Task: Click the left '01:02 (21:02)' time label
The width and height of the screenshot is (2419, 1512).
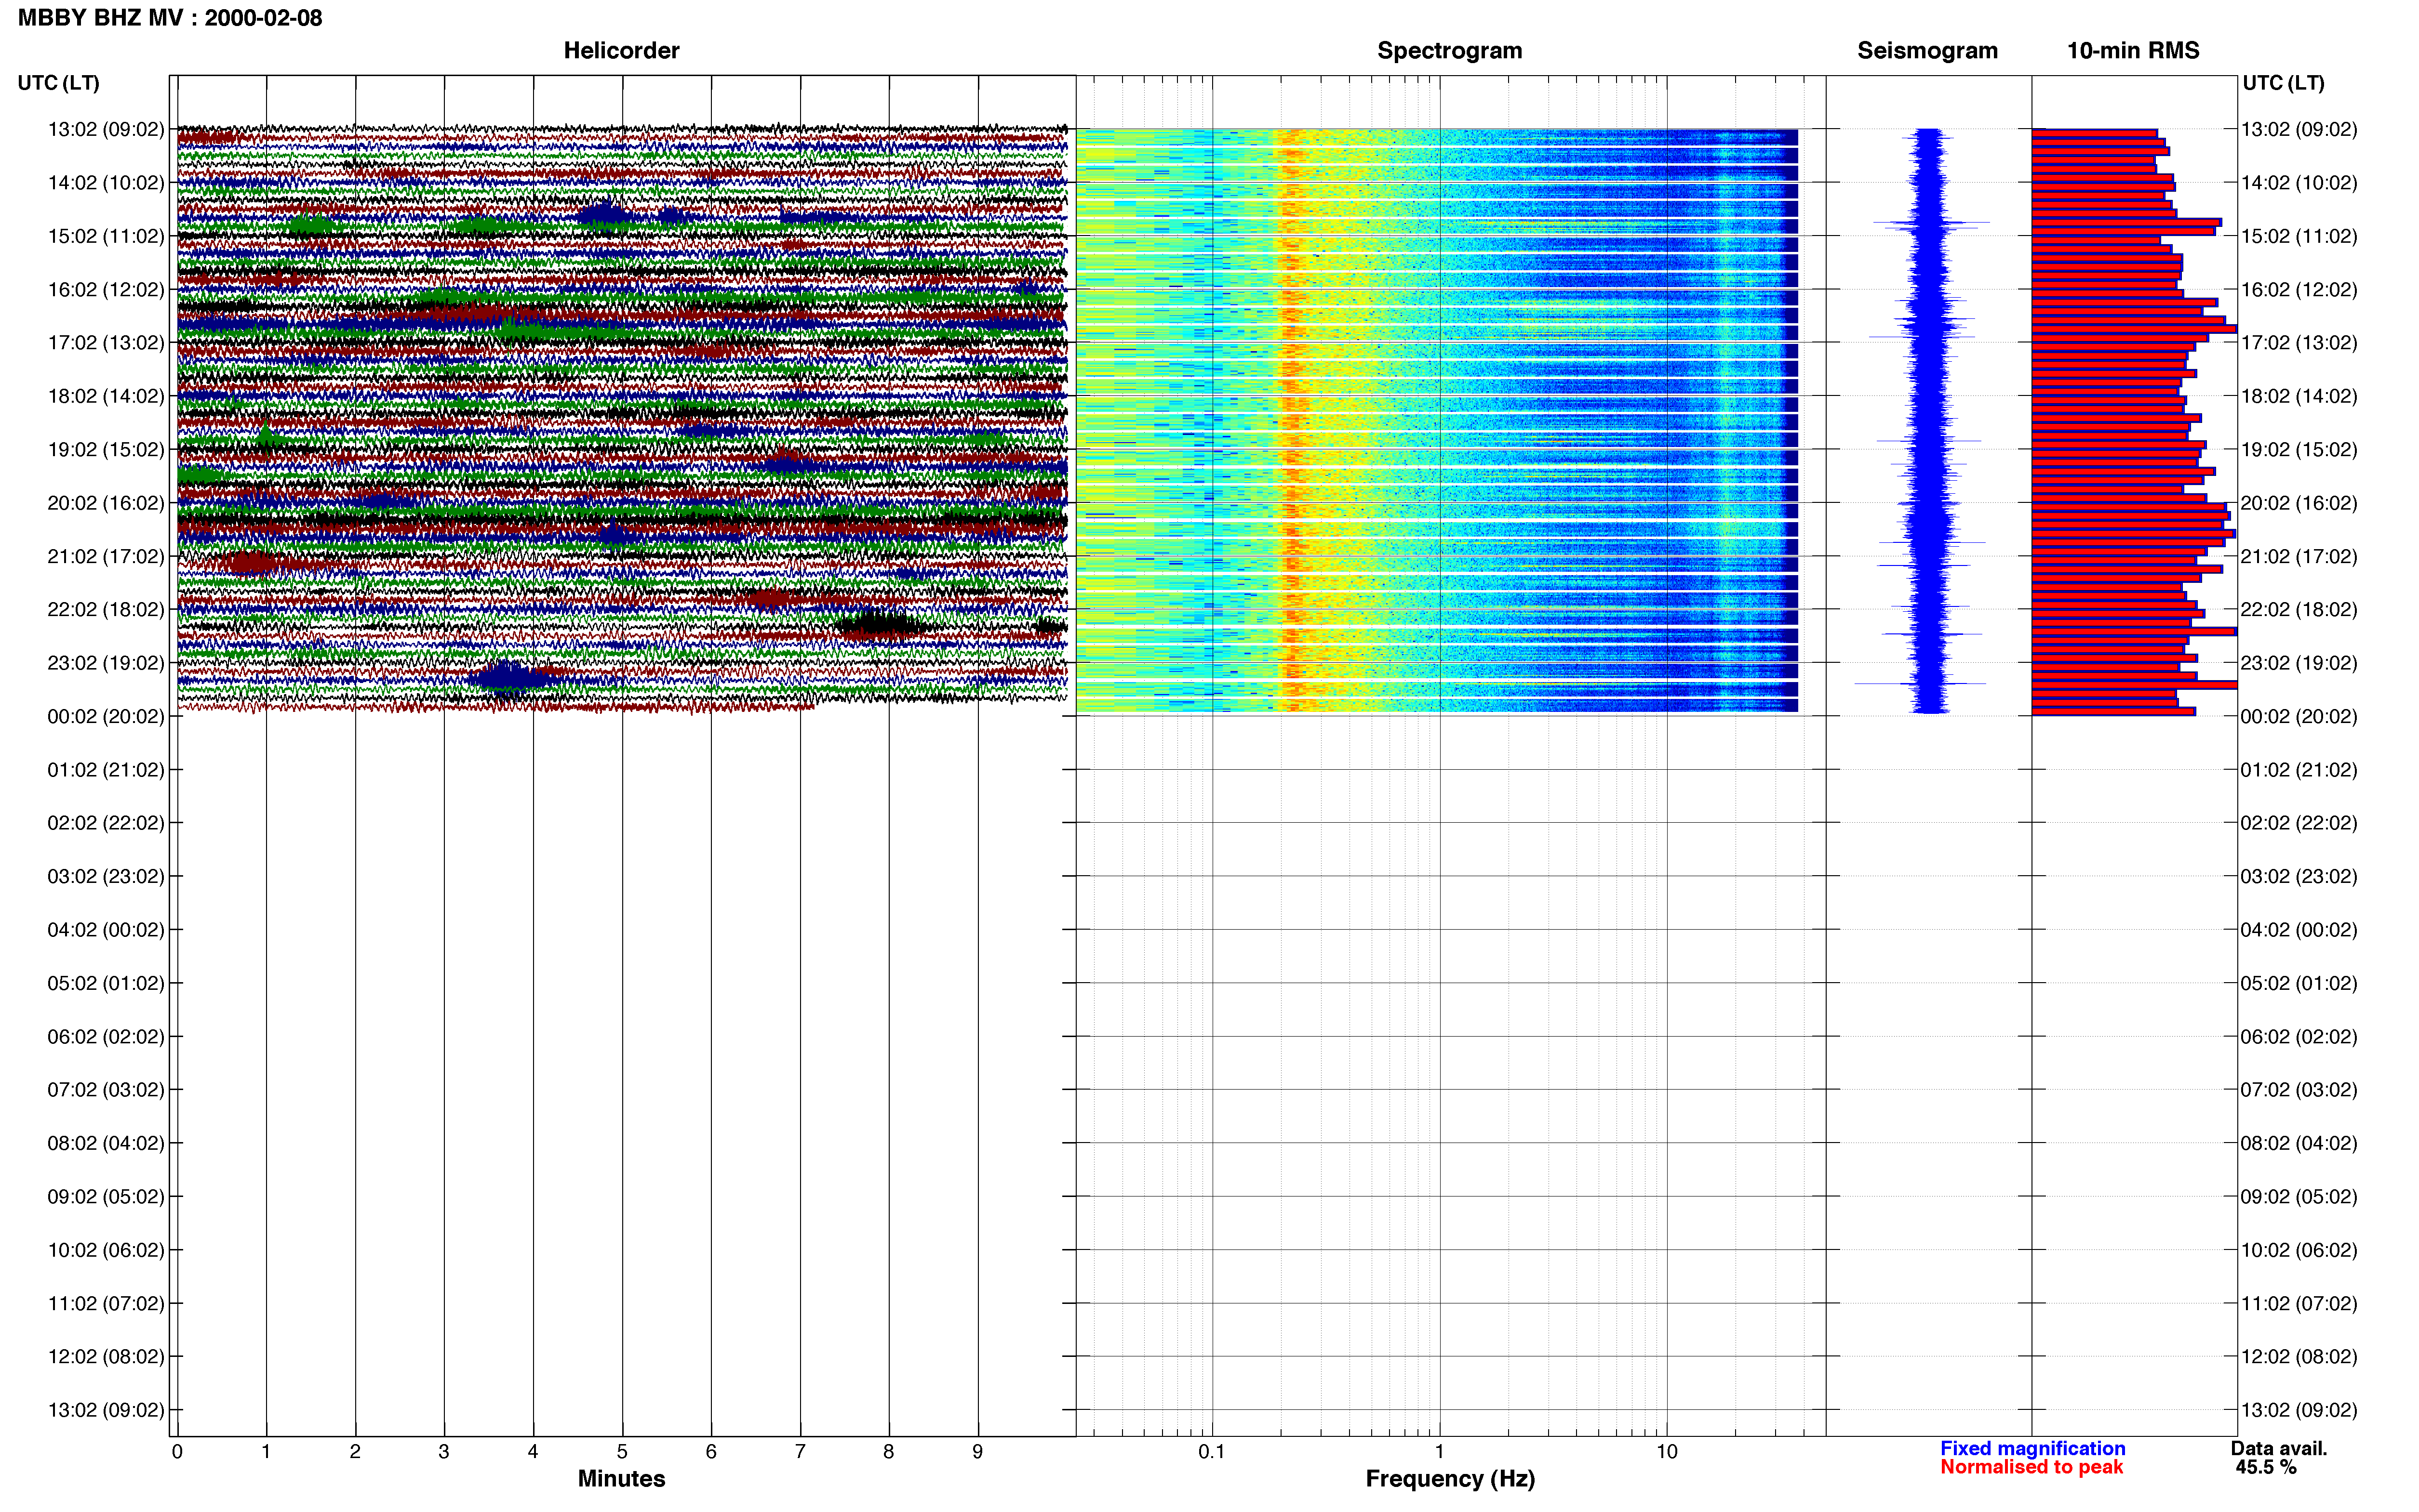Action: click(106, 770)
